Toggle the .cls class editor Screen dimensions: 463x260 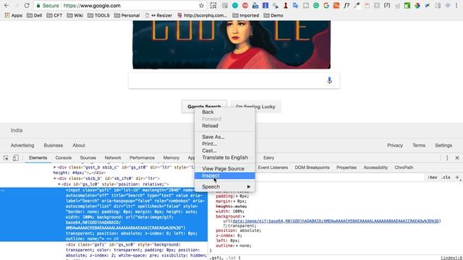point(446,178)
